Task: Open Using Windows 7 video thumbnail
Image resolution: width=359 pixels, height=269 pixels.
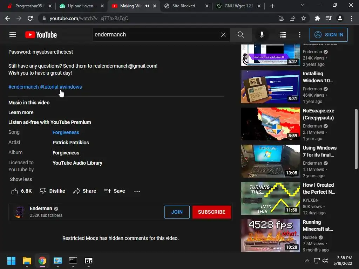Action: (270, 161)
